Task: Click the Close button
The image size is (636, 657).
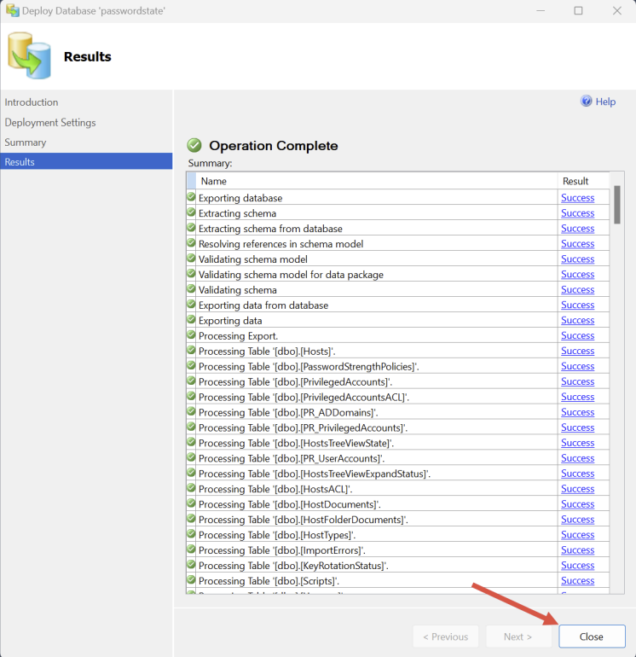Action: click(x=592, y=637)
